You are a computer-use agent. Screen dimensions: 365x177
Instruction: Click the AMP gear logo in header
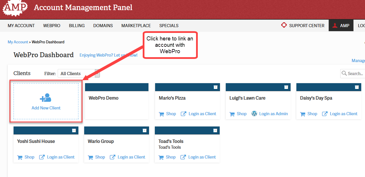(15, 8)
